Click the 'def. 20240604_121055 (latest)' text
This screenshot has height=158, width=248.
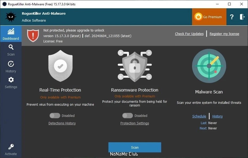[108, 36]
